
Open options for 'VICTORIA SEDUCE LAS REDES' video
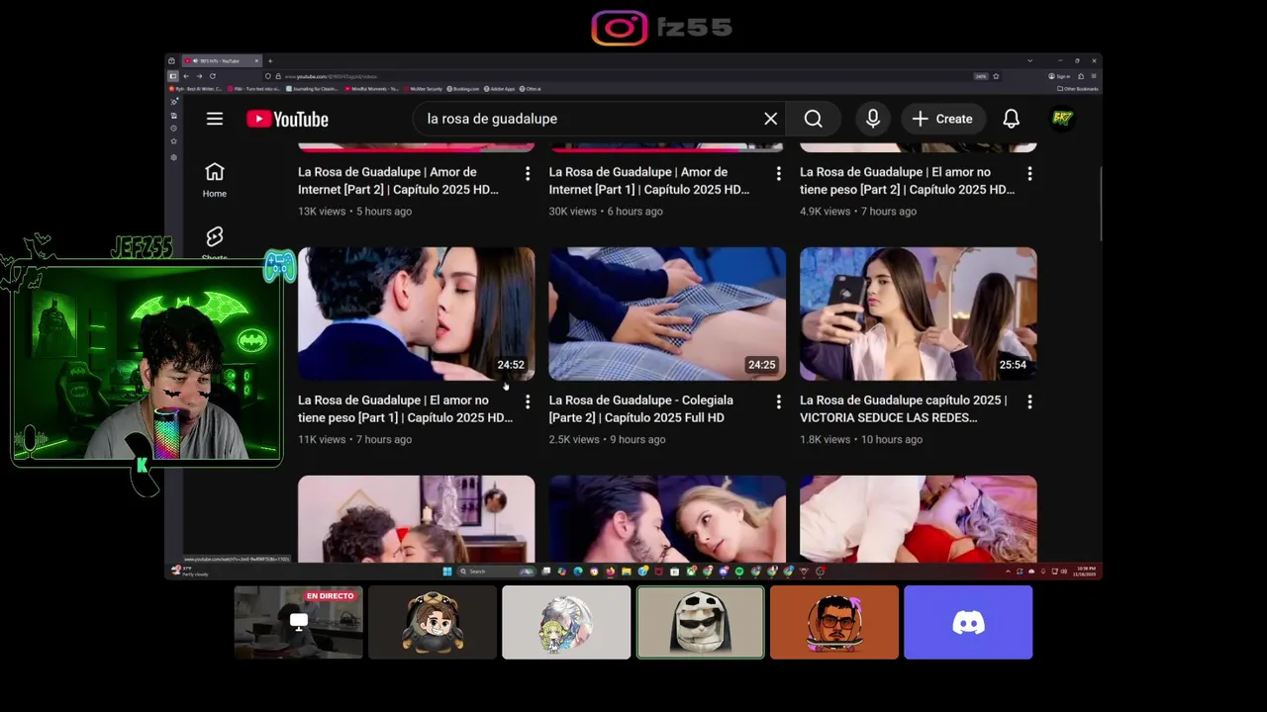point(1029,401)
